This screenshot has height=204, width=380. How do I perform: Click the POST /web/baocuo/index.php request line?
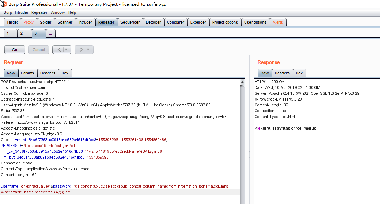[x=35, y=82]
